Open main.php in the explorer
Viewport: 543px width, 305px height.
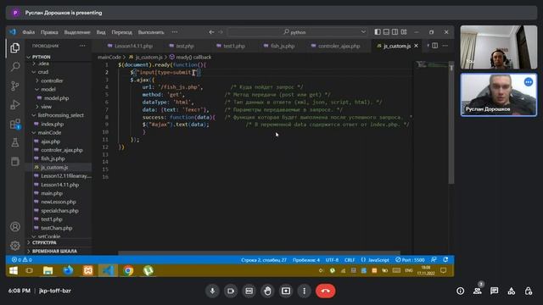point(52,193)
